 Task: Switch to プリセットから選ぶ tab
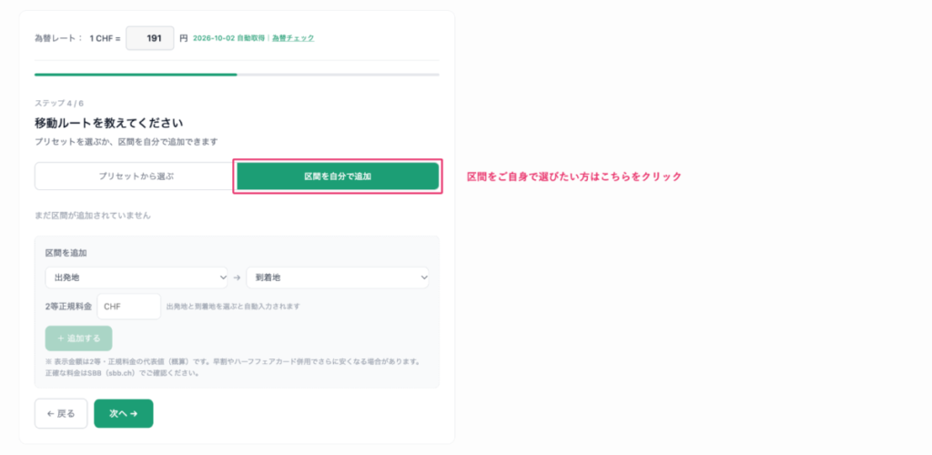[x=137, y=177]
